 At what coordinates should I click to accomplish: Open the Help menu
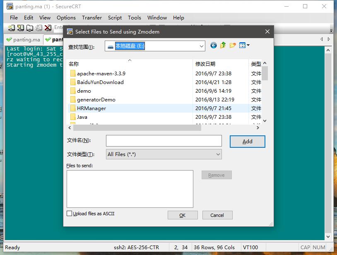click(178, 18)
